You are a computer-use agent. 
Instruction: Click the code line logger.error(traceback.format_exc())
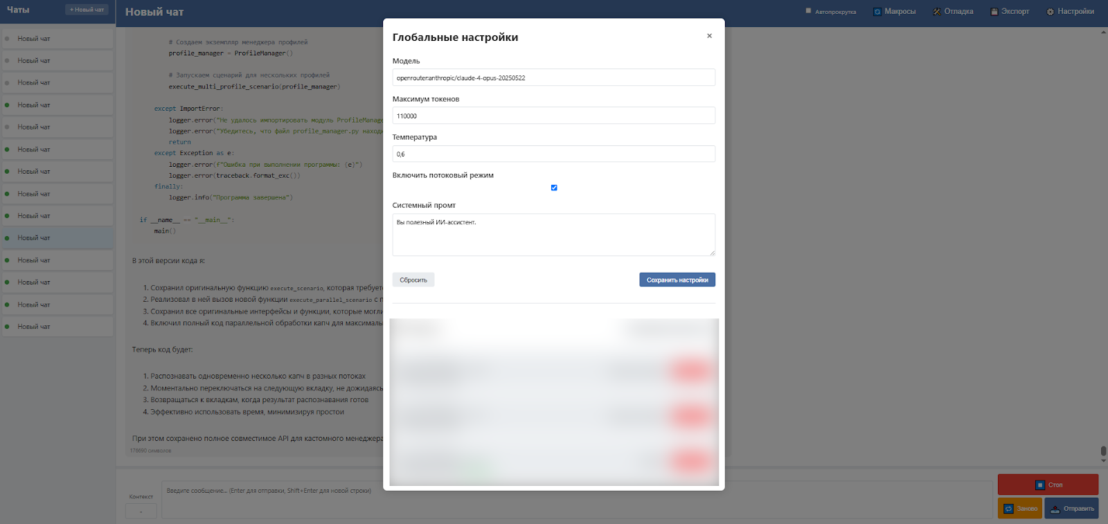[234, 175]
